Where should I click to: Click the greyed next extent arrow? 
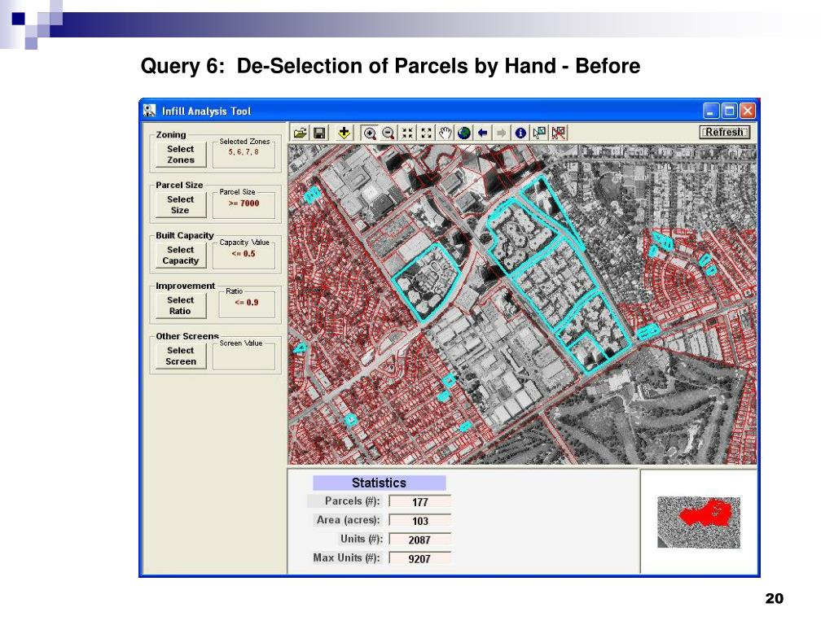pyautogui.click(x=501, y=133)
